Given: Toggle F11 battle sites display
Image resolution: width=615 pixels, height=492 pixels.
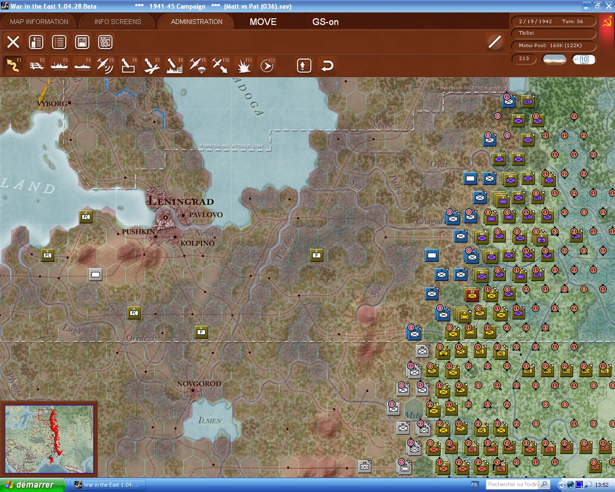Looking at the screenshot, I should coord(244,65).
